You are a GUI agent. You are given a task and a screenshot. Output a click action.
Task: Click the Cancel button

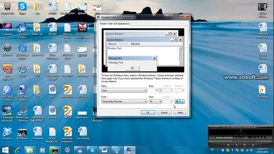click(164, 113)
